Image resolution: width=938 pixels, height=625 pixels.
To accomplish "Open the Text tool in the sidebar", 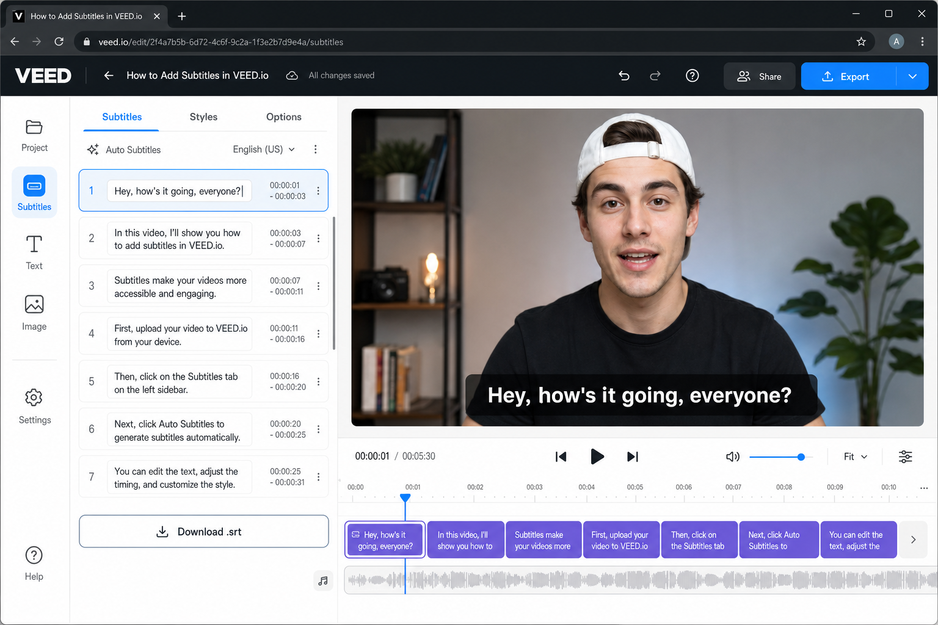I will coord(34,252).
